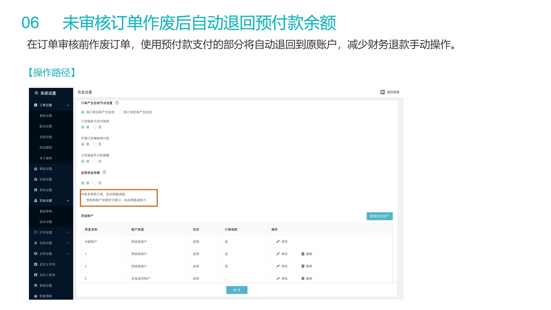This screenshot has height=310, width=551.
Task: Click the 系统设置 gear icon
Action: (36, 93)
